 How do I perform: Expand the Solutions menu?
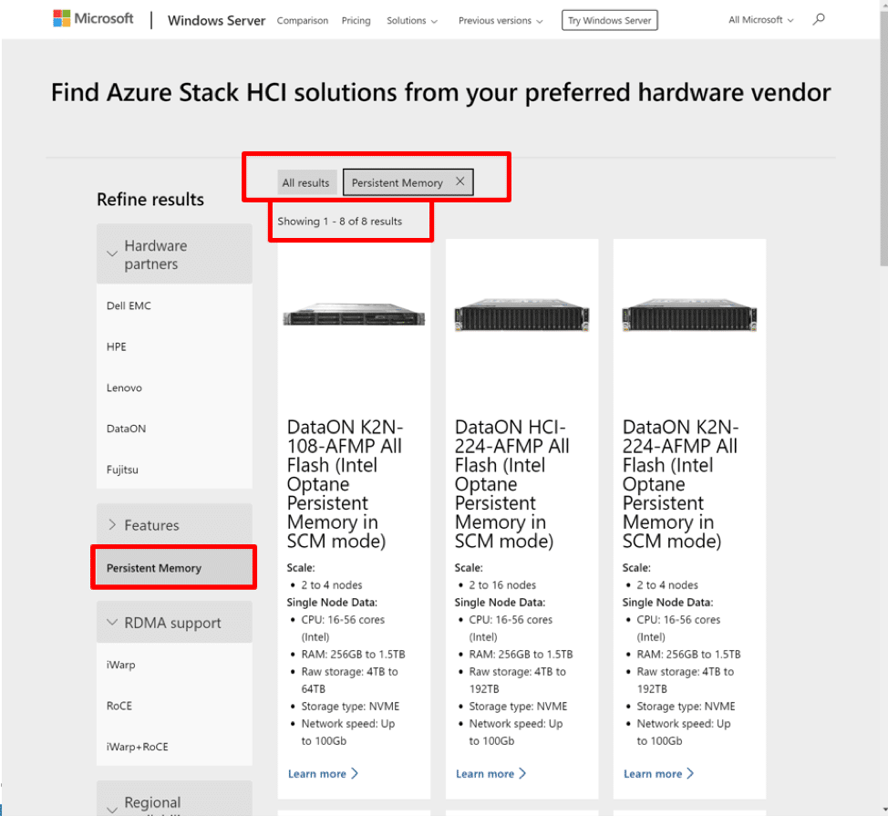(x=412, y=20)
